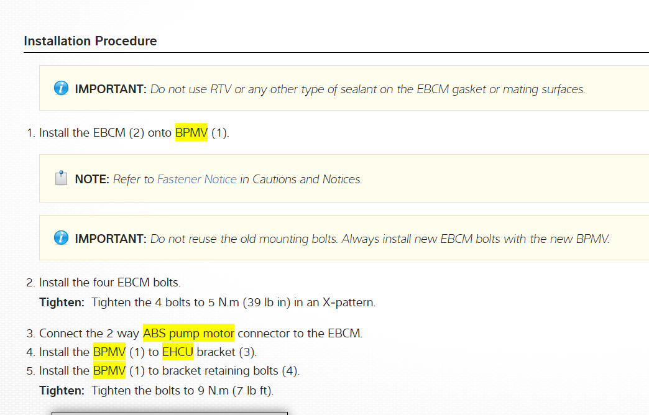
Task: Click the 'Install the EBCM (2) onto' text
Action: (105, 132)
